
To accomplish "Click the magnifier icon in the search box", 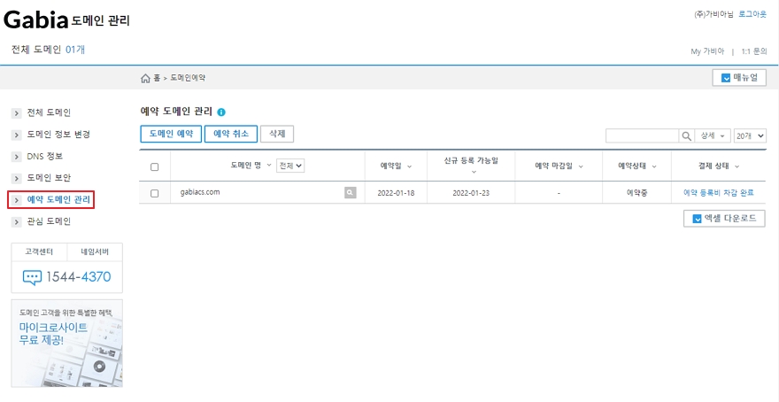I will [686, 135].
